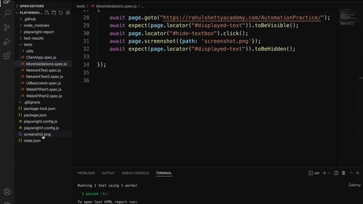The image size is (363, 204).
Task: Open UIBasicstest.spec.js file
Action: (x=43, y=83)
